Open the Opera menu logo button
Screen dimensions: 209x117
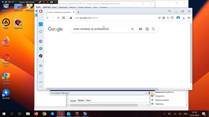[40, 11]
